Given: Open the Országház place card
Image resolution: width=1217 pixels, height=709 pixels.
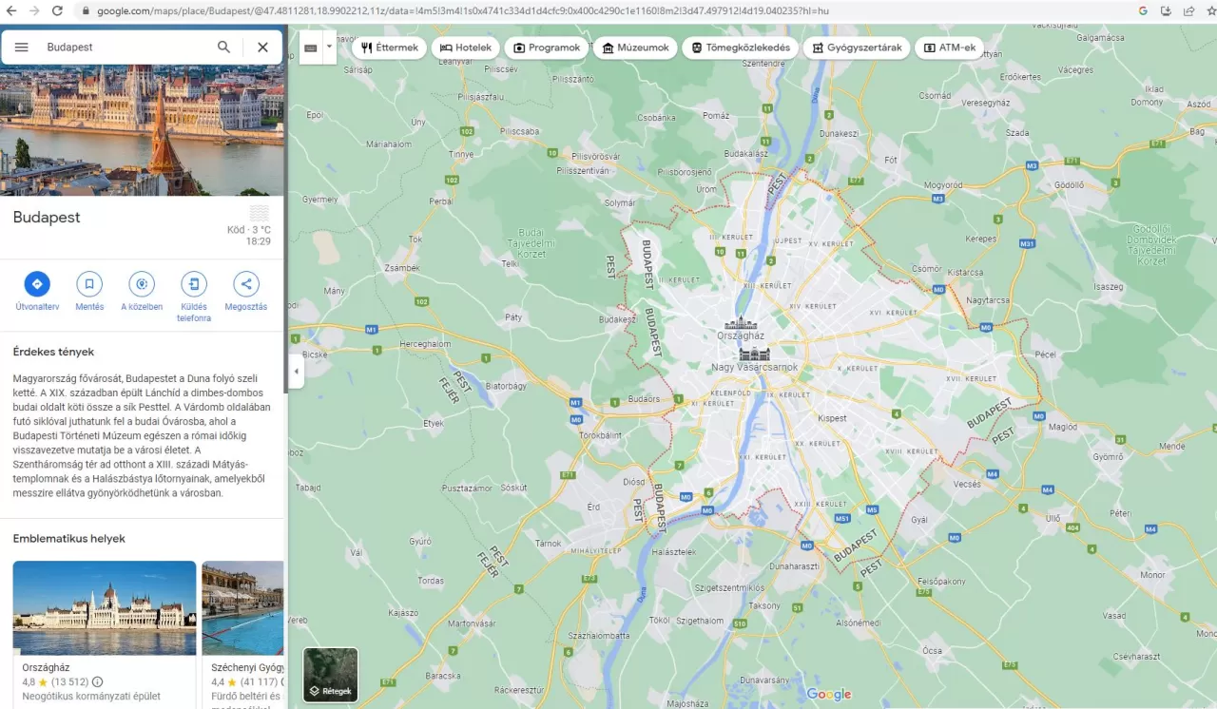Looking at the screenshot, I should click(x=104, y=608).
